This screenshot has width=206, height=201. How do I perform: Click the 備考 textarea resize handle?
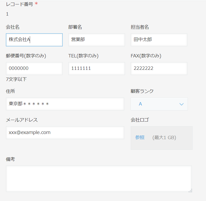[x=190, y=191]
